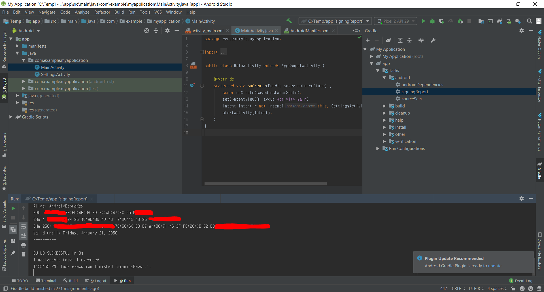544x292 pixels.
Task: Click the Gradle panel plus (link project) icon
Action: click(368, 40)
